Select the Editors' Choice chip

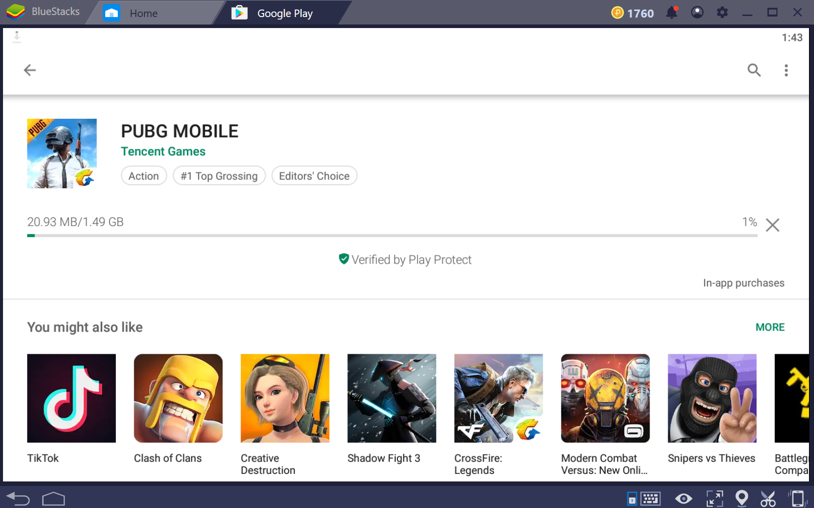314,176
